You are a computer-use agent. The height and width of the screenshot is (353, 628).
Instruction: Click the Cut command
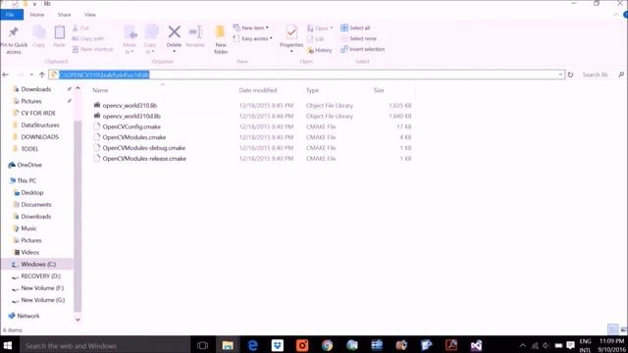point(80,28)
